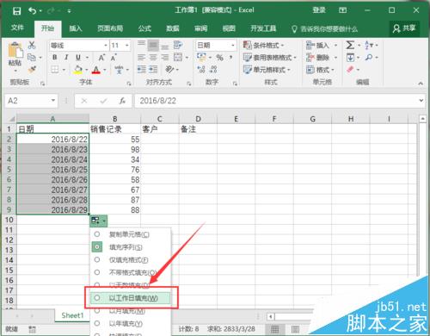Viewport: 430px width, 336px height.
Task: Click the Undo arrow icon
Action: pos(32,11)
